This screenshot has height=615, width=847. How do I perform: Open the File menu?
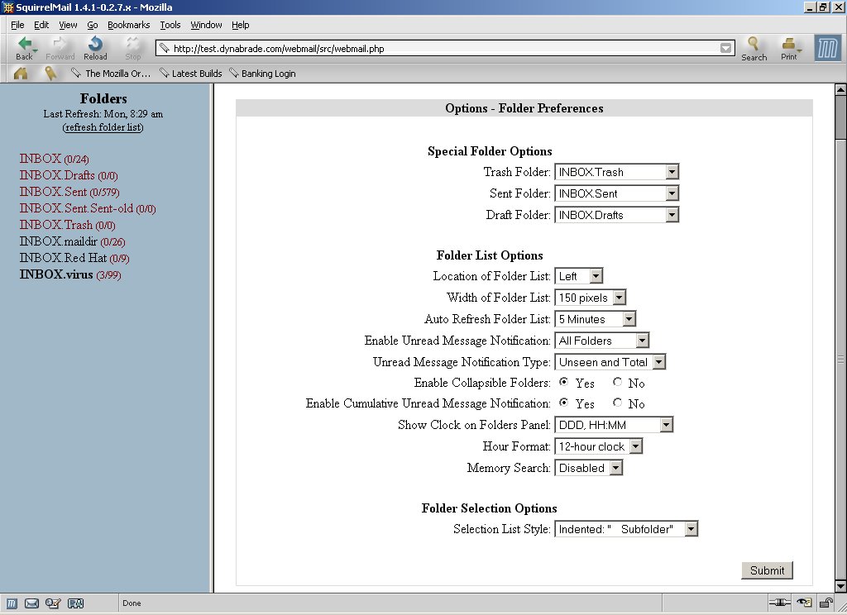point(17,25)
